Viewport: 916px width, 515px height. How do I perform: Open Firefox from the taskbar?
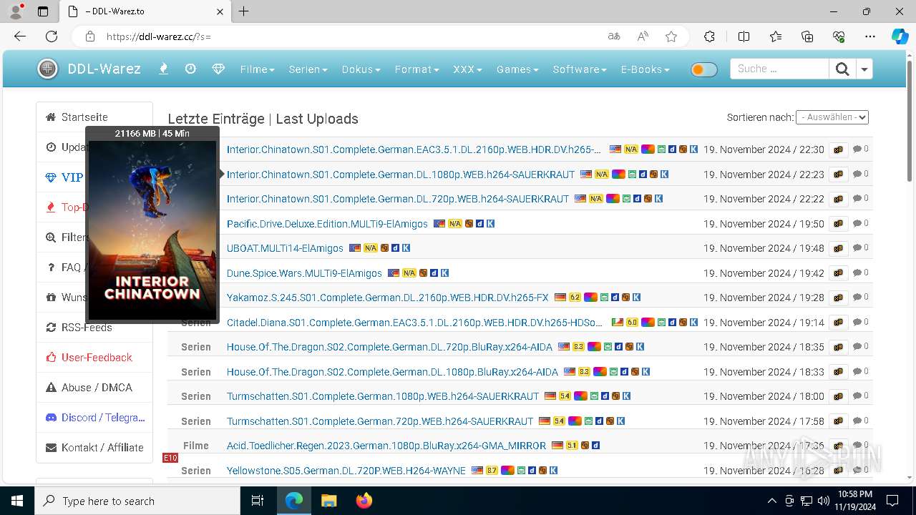[364, 501]
